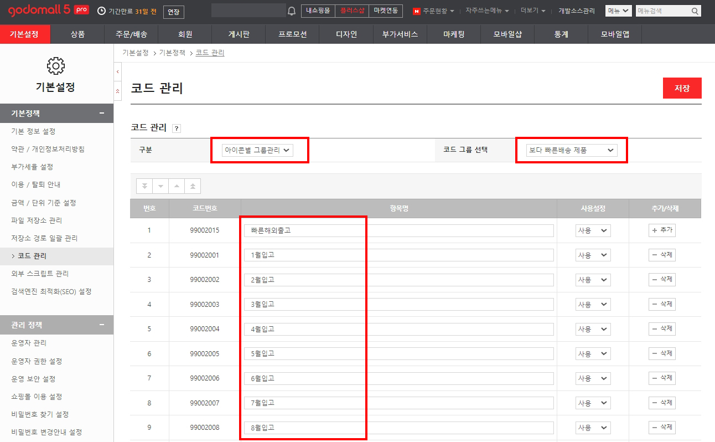This screenshot has width=715, height=442.
Task: Move the row to the bottom with double-down arrow
Action: pos(144,186)
